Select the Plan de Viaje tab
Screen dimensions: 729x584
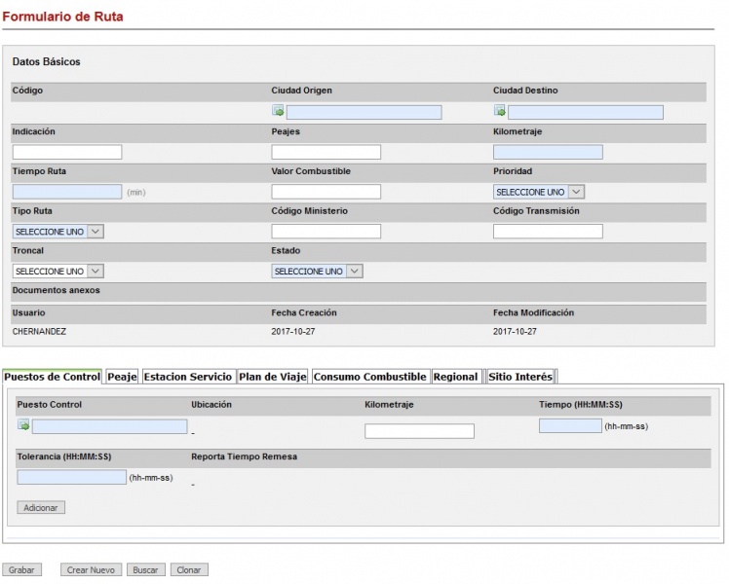point(272,377)
